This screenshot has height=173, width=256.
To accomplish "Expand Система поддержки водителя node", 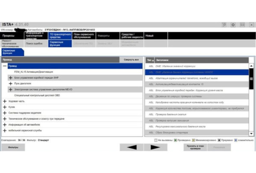I will (x=5, y=112).
